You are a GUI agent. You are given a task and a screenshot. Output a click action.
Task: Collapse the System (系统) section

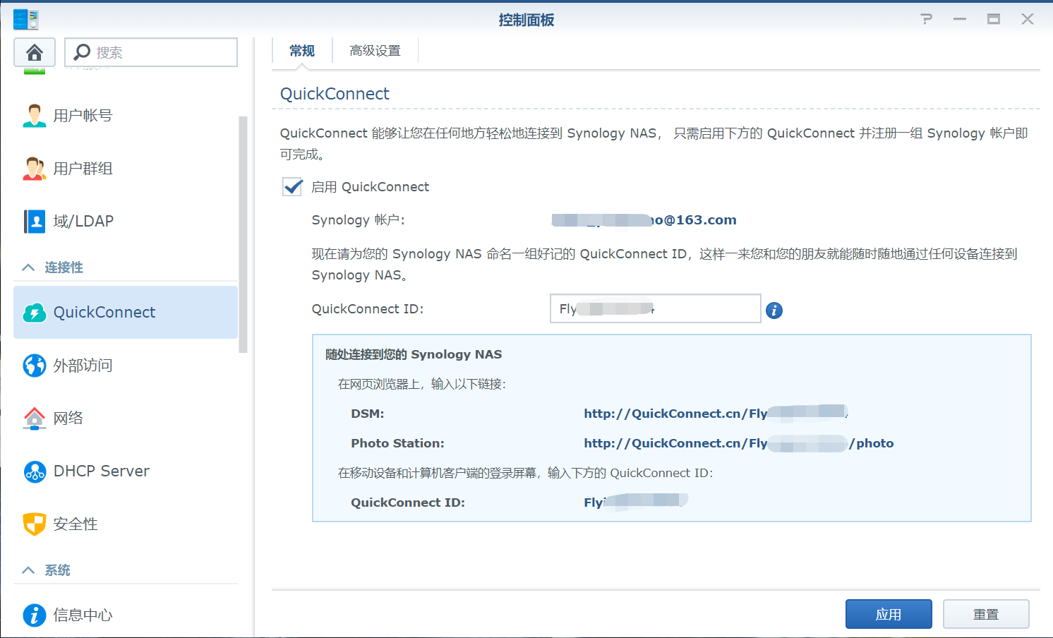click(28, 570)
